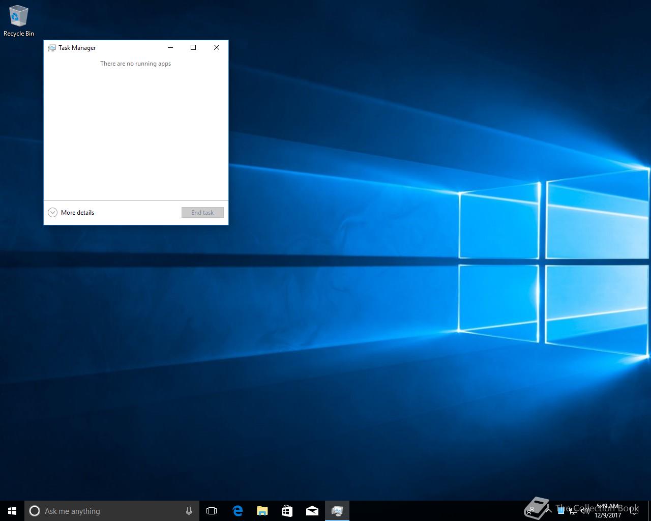651x521 pixels.
Task: Open the Mail app from taskbar
Action: coord(312,511)
